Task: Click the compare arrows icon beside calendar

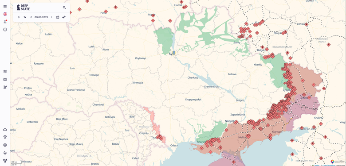Action: point(64,17)
